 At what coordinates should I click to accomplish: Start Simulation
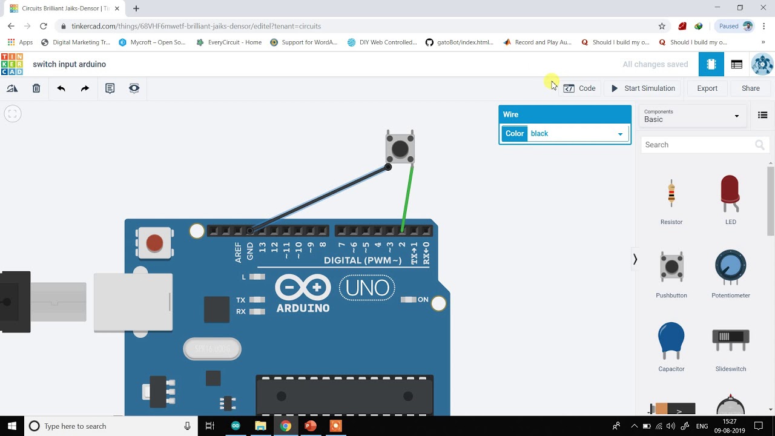pos(643,88)
